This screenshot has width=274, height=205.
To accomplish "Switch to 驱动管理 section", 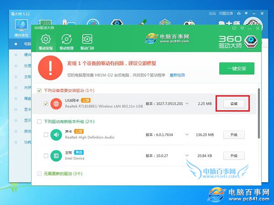I will pos(67,40).
